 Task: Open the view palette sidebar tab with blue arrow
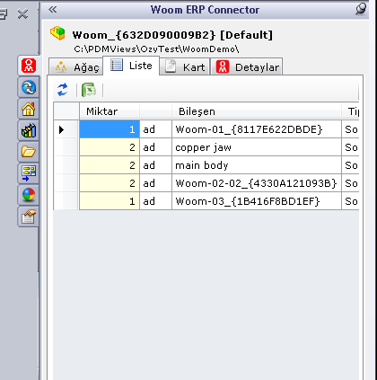[x=29, y=173]
